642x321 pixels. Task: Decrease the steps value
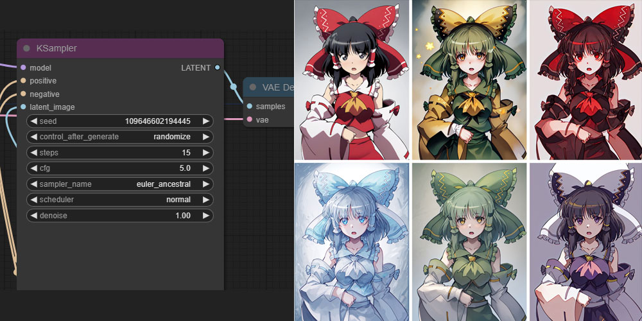[33, 153]
